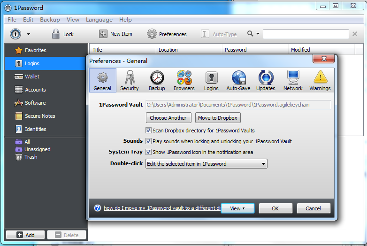The width and height of the screenshot is (367, 246).
Task: Expand the search options magnifier dropdown
Action: [253, 34]
